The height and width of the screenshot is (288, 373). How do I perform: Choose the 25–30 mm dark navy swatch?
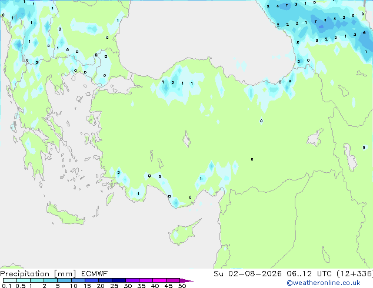pyautogui.click(x=119, y=280)
